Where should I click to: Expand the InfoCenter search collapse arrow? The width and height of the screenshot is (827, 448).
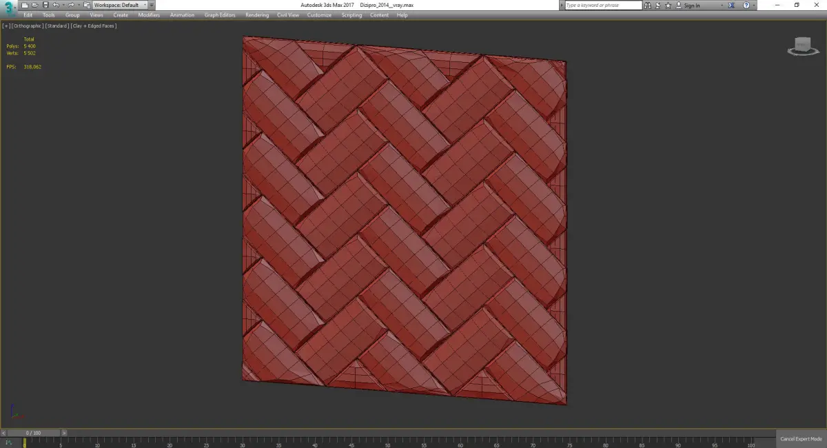pyautogui.click(x=561, y=5)
